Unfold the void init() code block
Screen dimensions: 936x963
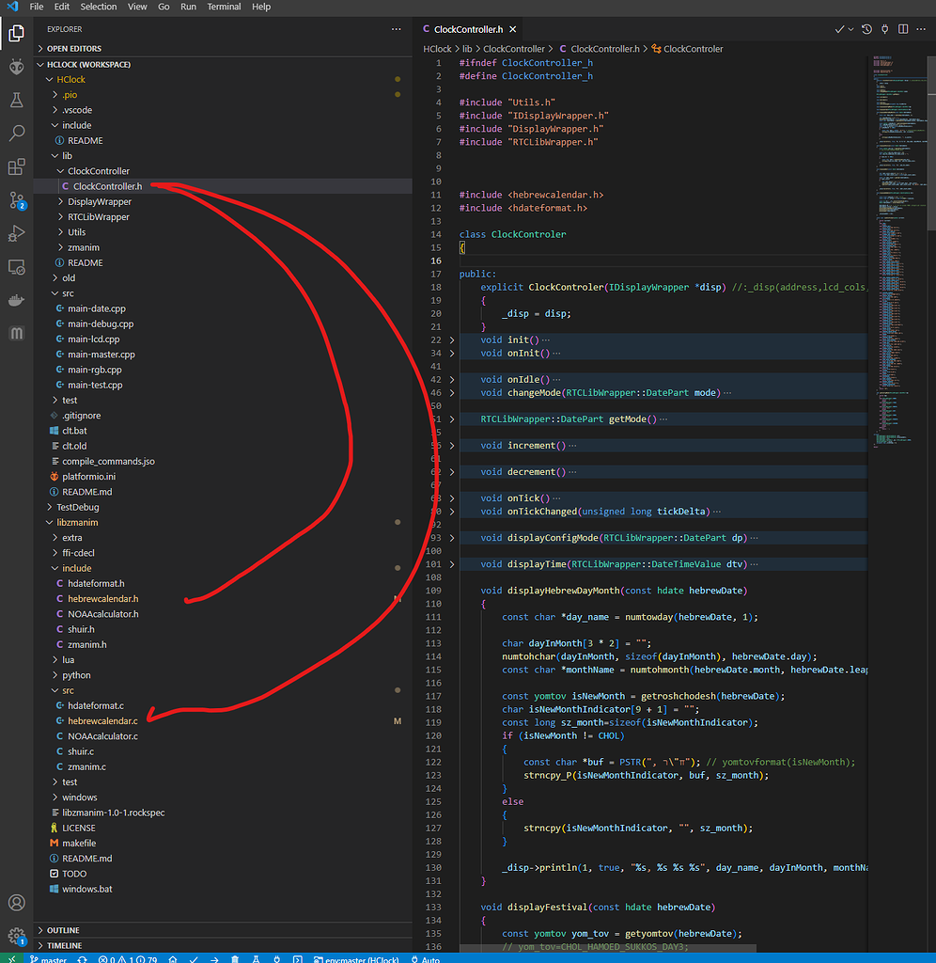coord(452,339)
